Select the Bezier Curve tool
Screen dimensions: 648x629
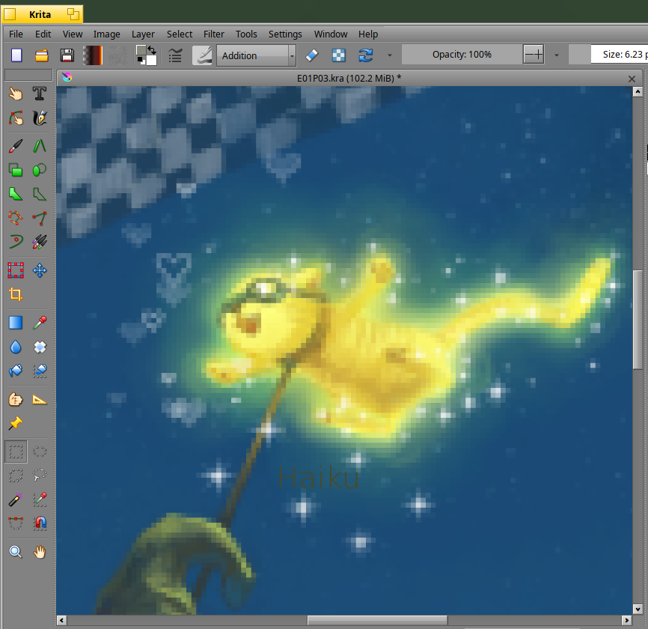[x=16, y=218]
